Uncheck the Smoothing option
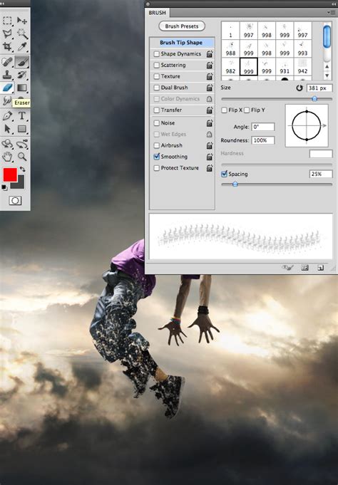Image resolution: width=338 pixels, height=485 pixels. (x=156, y=157)
